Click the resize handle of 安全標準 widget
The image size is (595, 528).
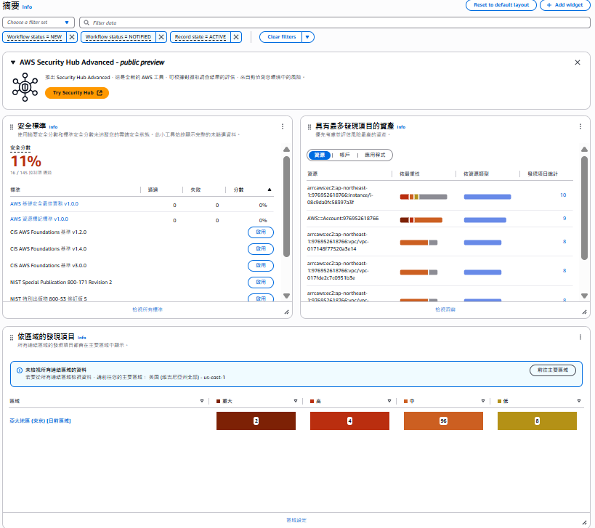(x=286, y=312)
